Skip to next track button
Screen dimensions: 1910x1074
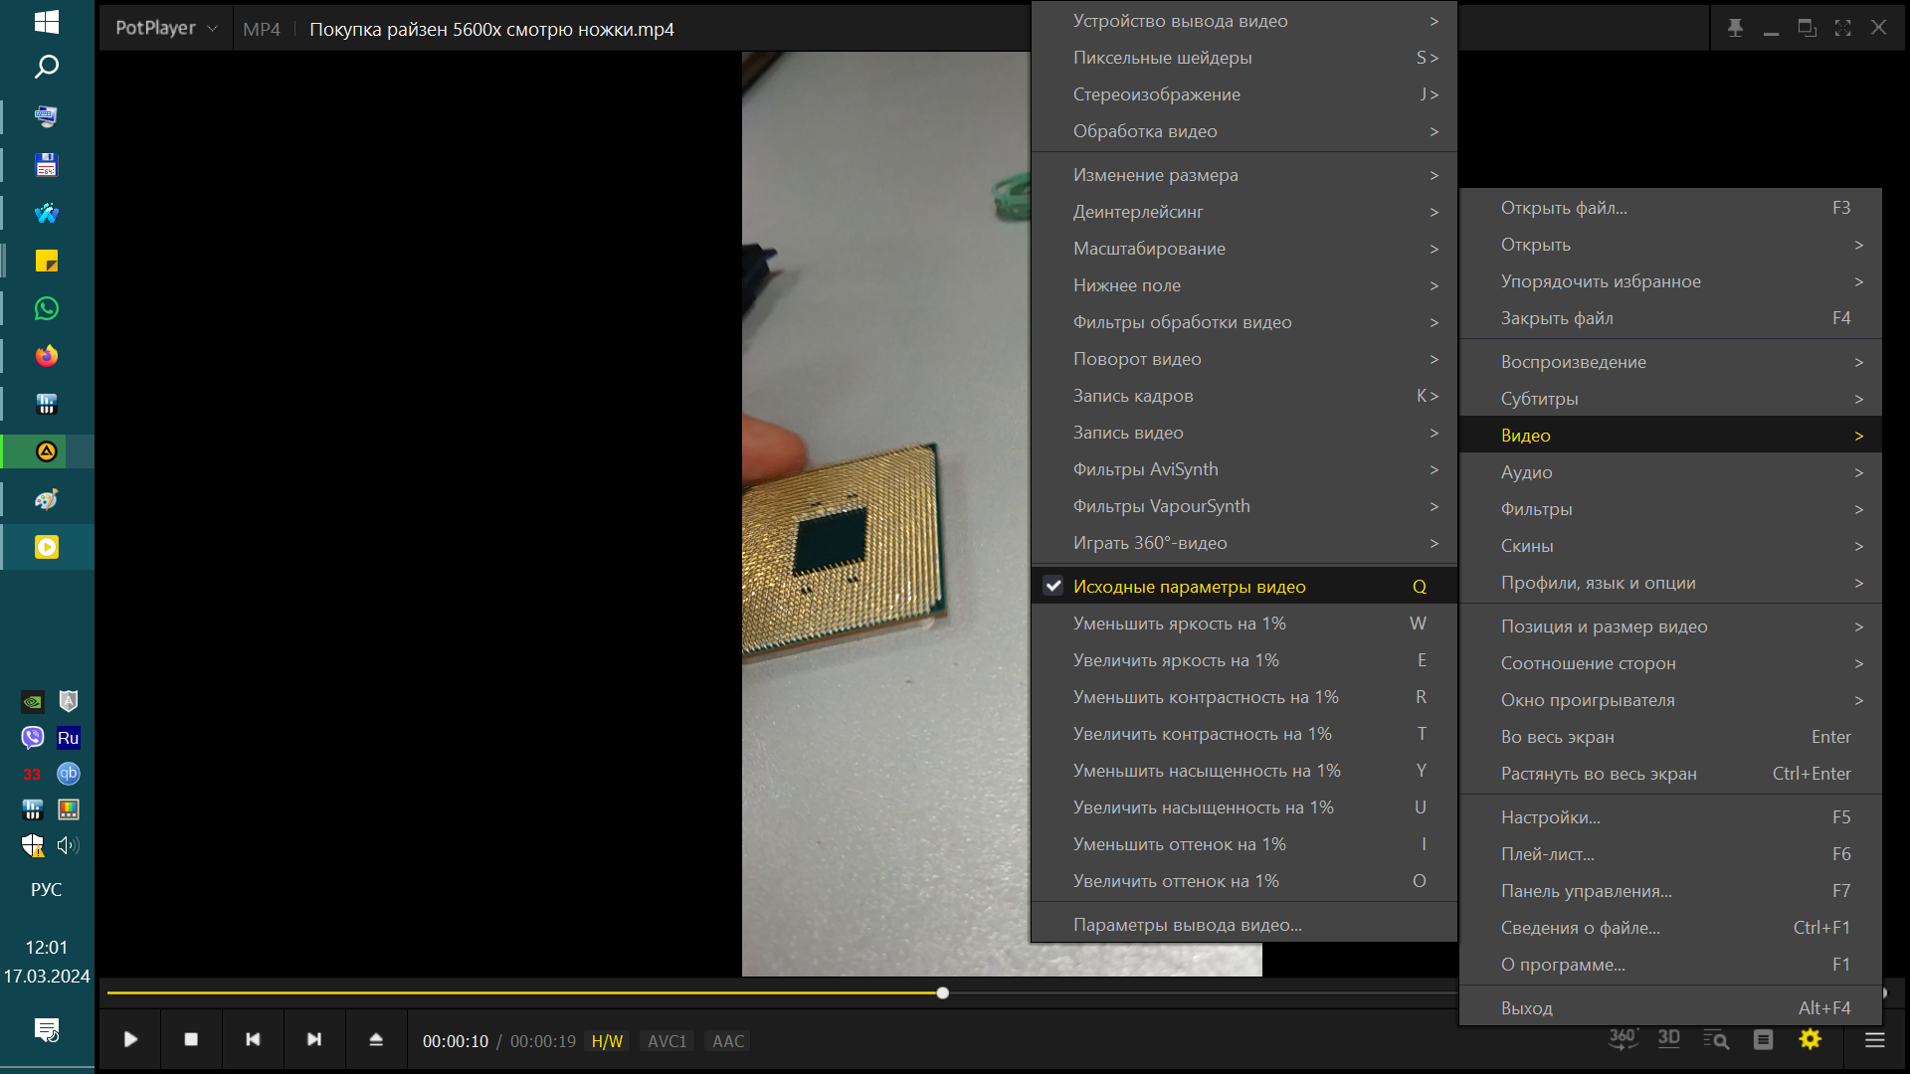coord(314,1039)
